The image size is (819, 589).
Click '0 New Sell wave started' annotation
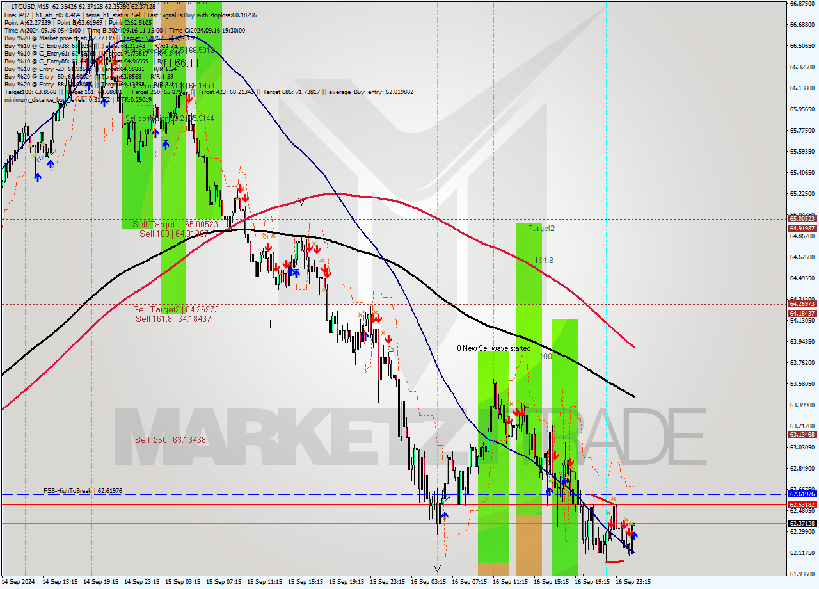pyautogui.click(x=493, y=348)
